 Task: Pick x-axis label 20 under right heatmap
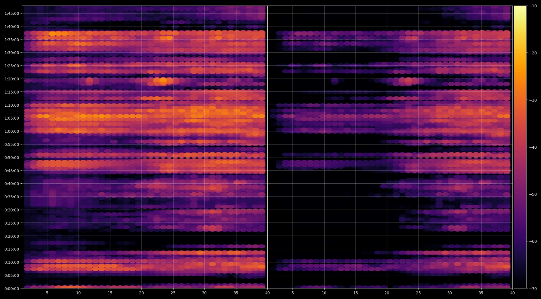point(387,293)
